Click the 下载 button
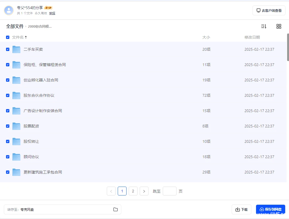The height and width of the screenshot is (219, 289). tap(241, 209)
